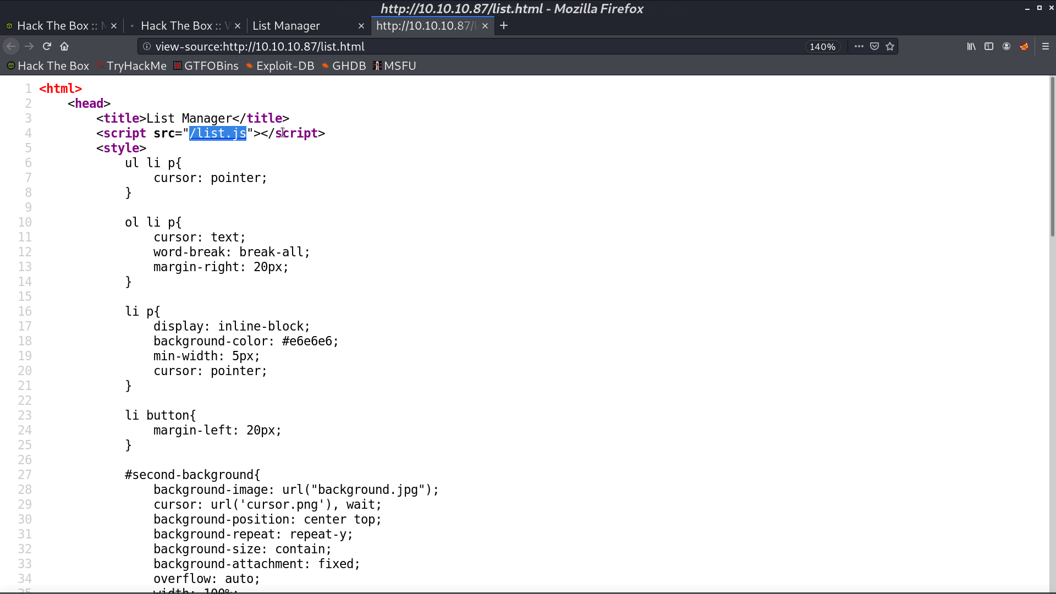Open TryHackMe bookmark
Screen dimensions: 1056x594
click(x=131, y=66)
